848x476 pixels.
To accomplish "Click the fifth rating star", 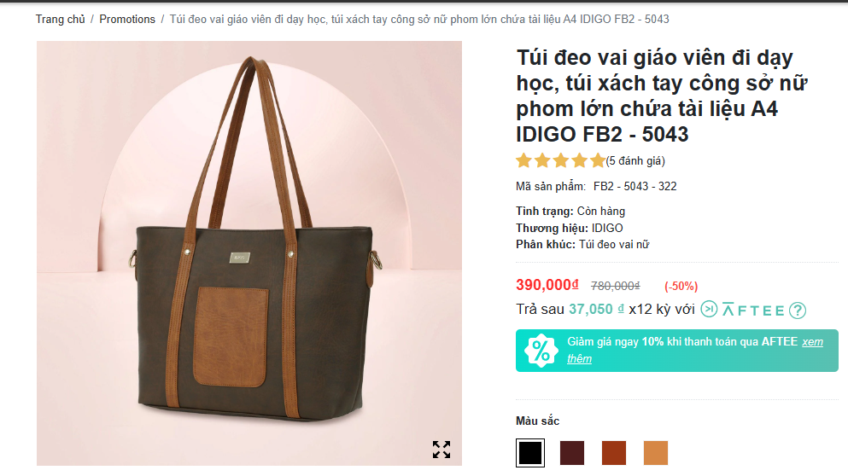I will click(598, 160).
